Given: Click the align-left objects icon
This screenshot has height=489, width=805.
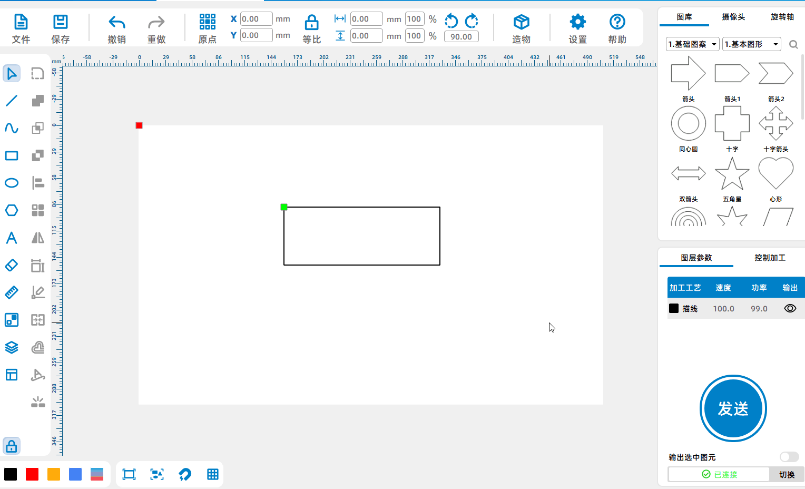Looking at the screenshot, I should 38,183.
